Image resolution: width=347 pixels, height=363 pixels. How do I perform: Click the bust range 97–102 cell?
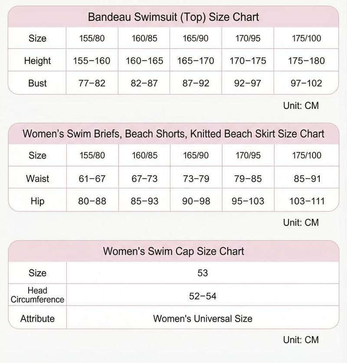coord(306,83)
